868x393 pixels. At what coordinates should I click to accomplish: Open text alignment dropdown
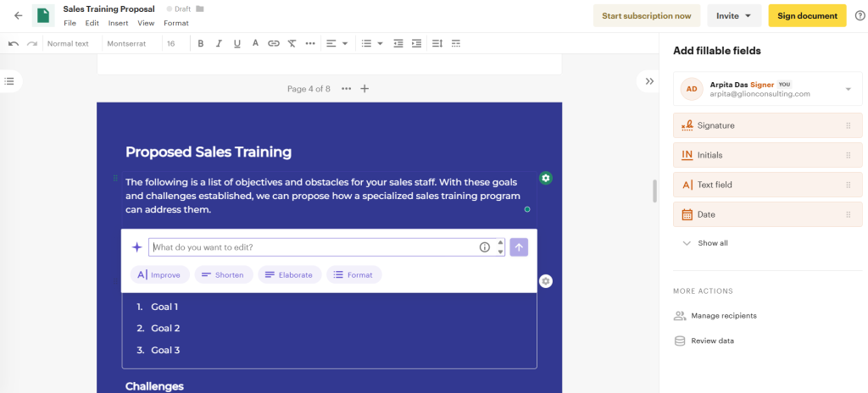[337, 43]
